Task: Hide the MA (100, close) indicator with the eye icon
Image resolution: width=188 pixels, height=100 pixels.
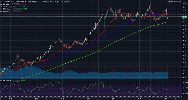Action: (x=14, y=11)
